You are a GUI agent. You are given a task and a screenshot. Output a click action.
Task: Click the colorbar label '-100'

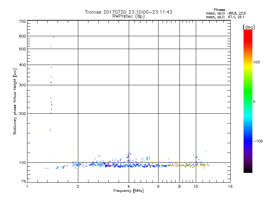click(x=258, y=141)
